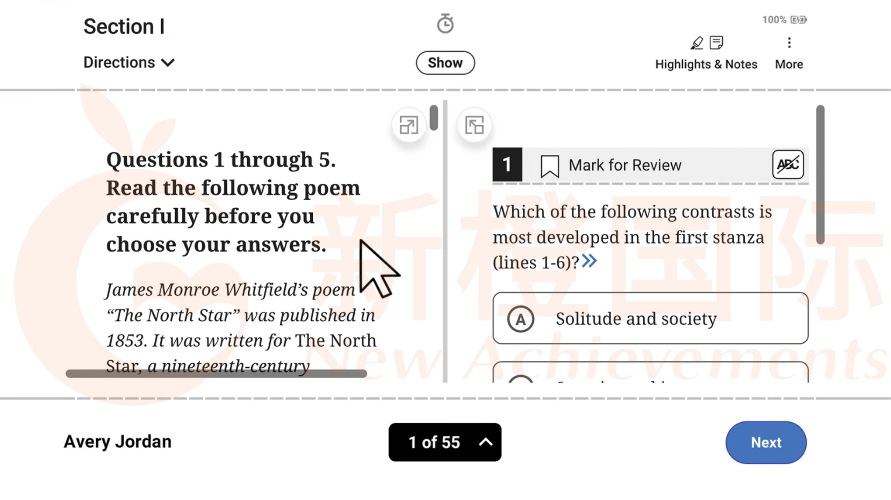891x500 pixels.
Task: Click the Next button to advance
Action: [766, 442]
